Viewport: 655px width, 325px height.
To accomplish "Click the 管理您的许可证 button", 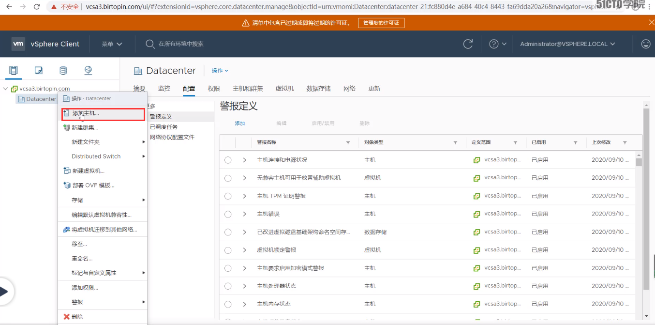I will click(381, 23).
